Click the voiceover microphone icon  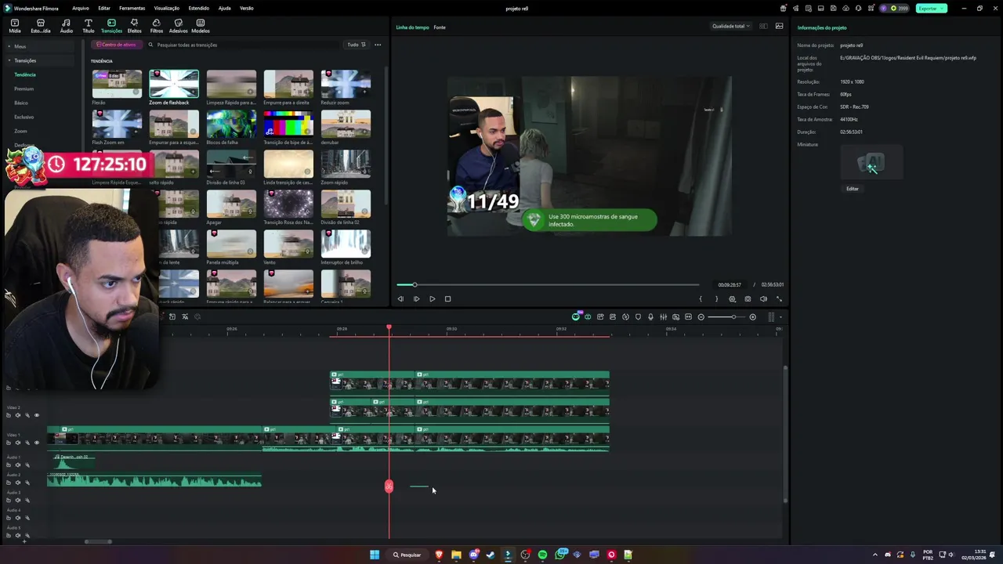point(650,317)
